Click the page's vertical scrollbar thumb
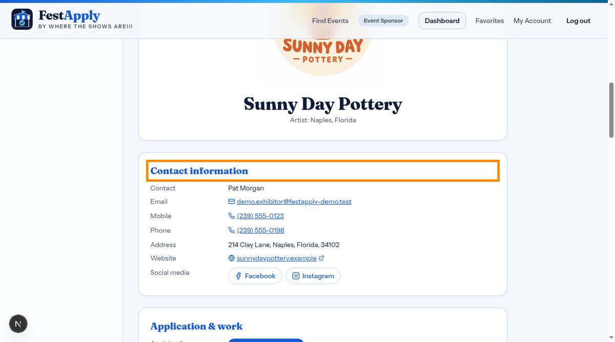This screenshot has height=342, width=615. point(611,110)
